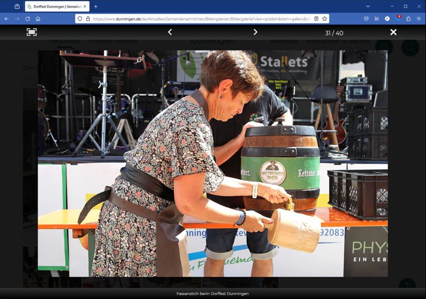Screen dimensions: 426x299
Task: Open the Pocket save icon
Action: click(366, 19)
